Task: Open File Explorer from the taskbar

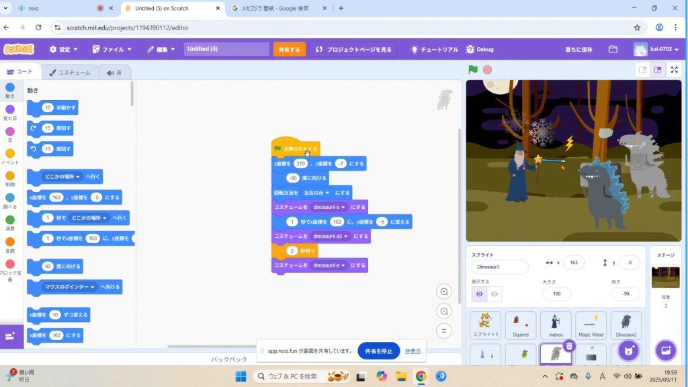Action: click(x=401, y=376)
